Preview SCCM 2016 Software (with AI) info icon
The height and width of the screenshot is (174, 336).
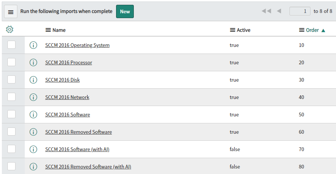pyautogui.click(x=33, y=149)
